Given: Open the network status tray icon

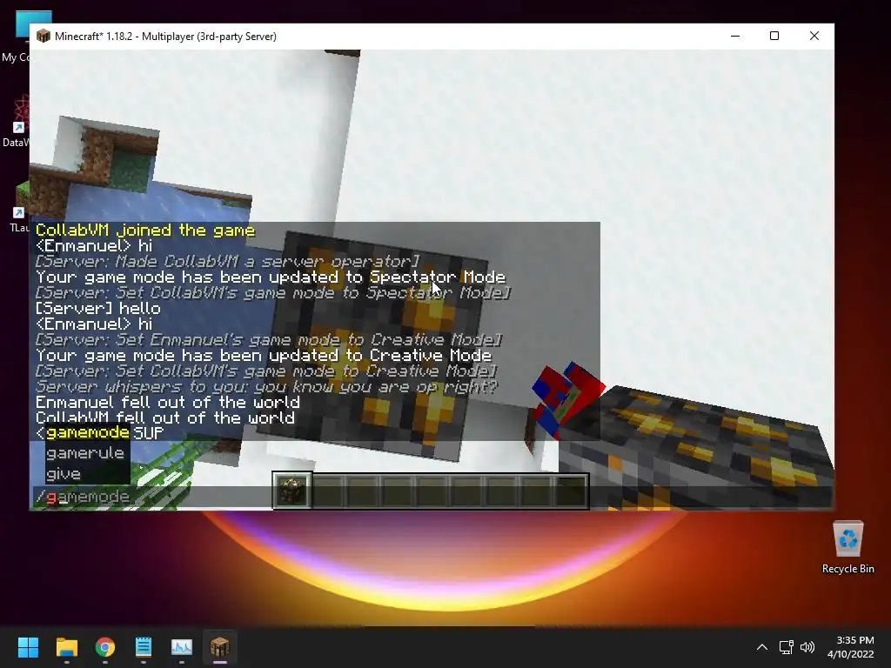Looking at the screenshot, I should (786, 647).
